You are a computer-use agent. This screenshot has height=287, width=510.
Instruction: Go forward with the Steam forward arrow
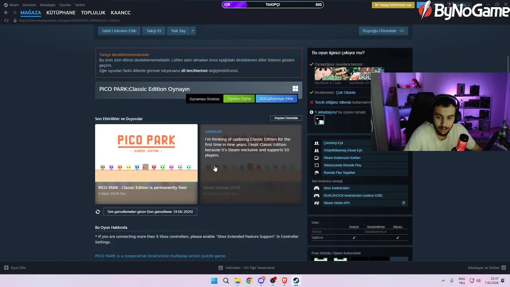(14, 13)
